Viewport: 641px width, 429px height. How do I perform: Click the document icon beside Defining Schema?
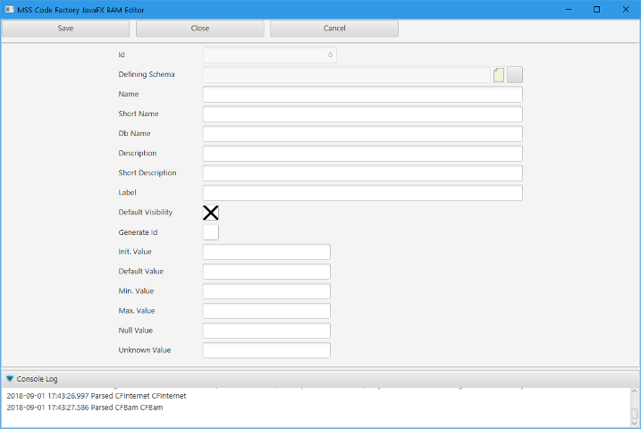[x=499, y=75]
